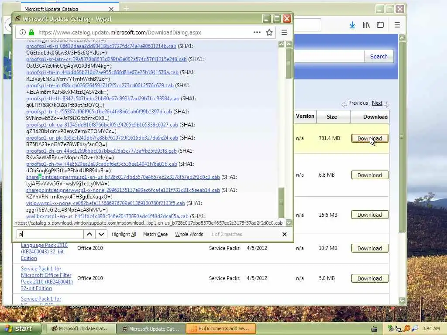Open the proofsp1-ta-in cab link
447x335 pixels.
pos(102,72)
